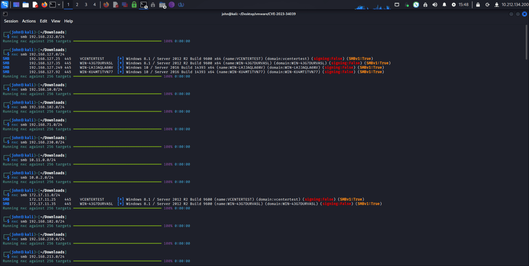Switch to workspace 1
Viewport: 529px width, 266px height.
[68, 5]
